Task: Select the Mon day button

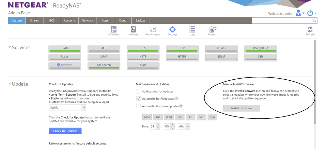Action: tap(147, 117)
